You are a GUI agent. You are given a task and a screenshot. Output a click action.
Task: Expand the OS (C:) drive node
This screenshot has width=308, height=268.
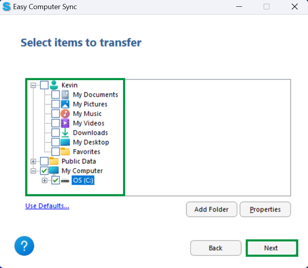[x=45, y=181]
